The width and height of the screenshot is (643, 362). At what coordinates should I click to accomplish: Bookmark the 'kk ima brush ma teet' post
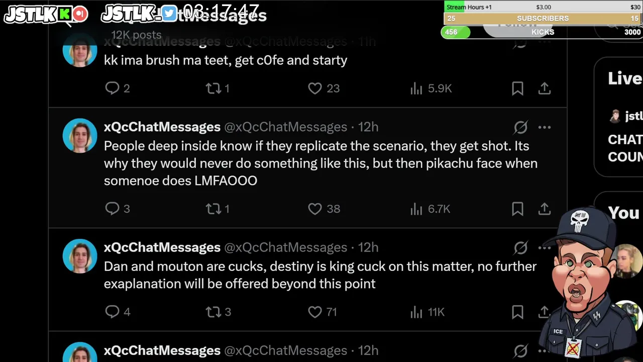(x=517, y=88)
